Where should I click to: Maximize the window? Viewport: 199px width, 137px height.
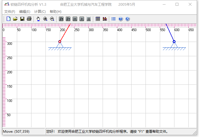click(x=177, y=4)
